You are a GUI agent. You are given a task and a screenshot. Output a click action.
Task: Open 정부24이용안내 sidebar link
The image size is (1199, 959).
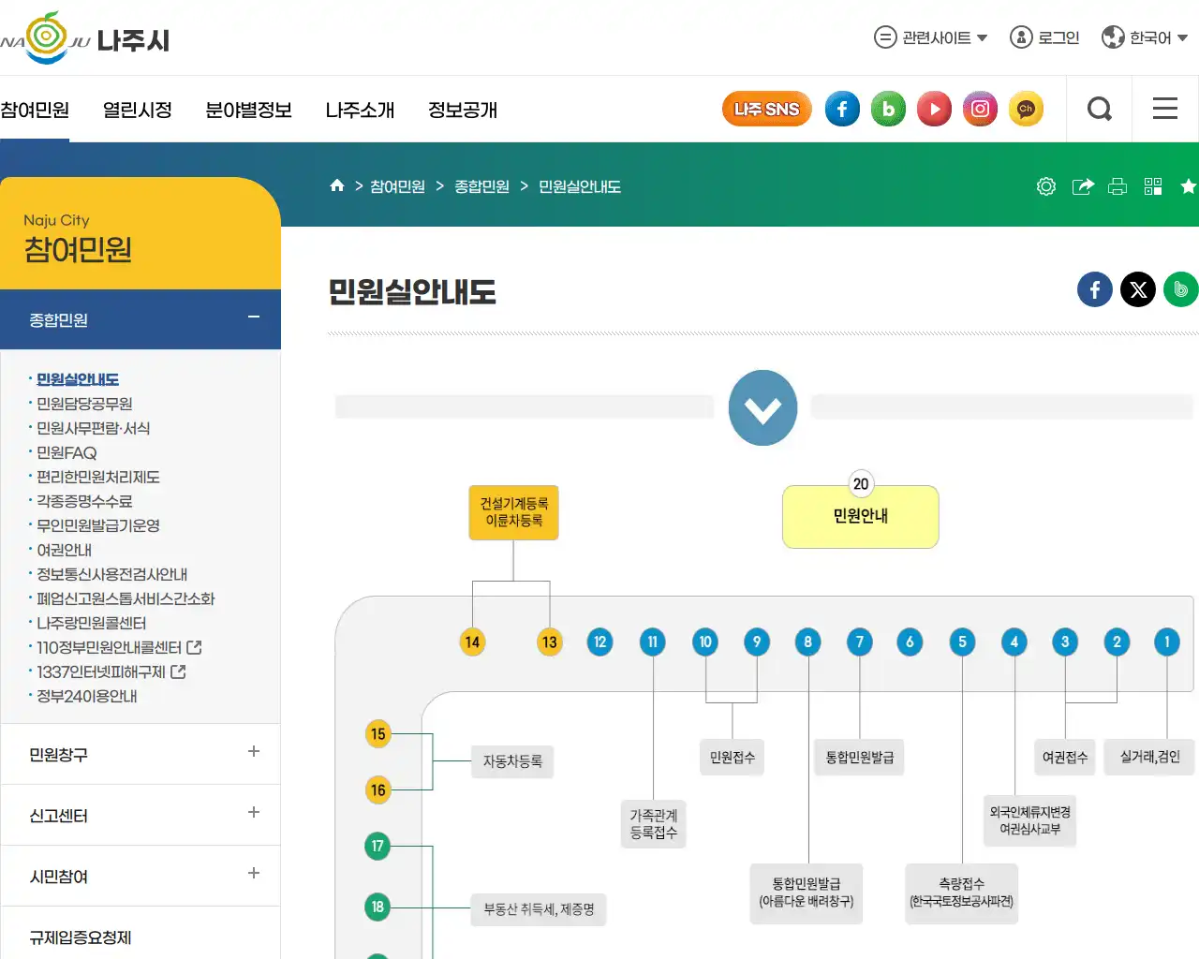[x=87, y=696]
